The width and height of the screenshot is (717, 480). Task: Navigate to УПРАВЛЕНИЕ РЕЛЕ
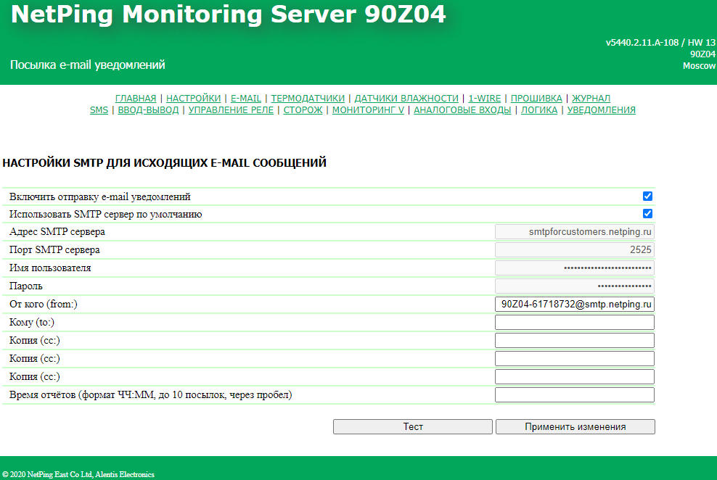pyautogui.click(x=231, y=110)
